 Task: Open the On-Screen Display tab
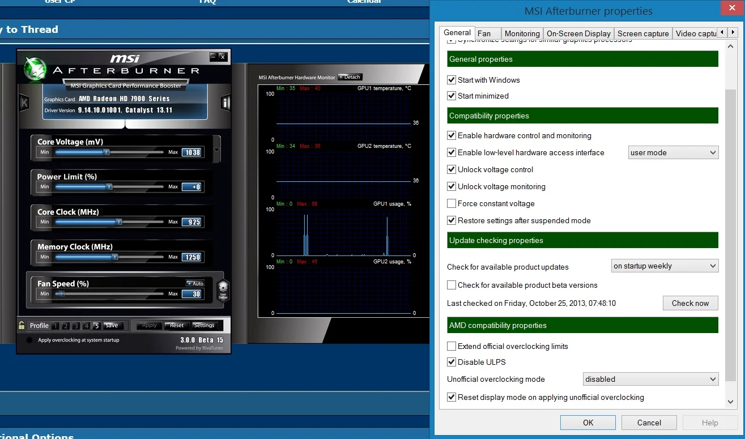(x=578, y=33)
